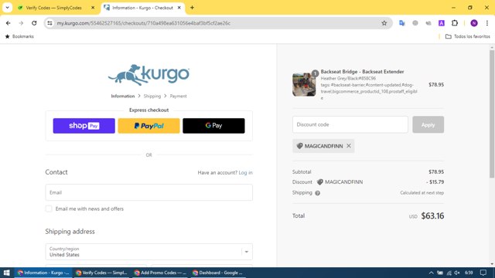This screenshot has height=278, width=495.
Task: Close the Kurgo Checkout tab
Action: [179, 8]
